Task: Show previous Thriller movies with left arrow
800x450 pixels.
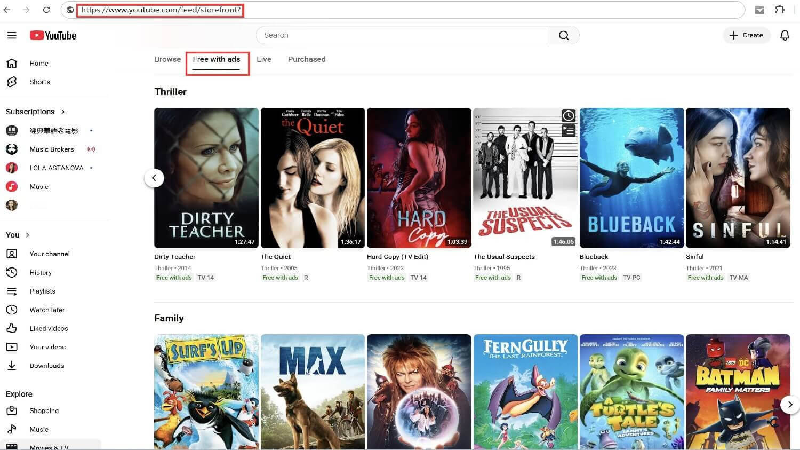Action: coord(154,178)
